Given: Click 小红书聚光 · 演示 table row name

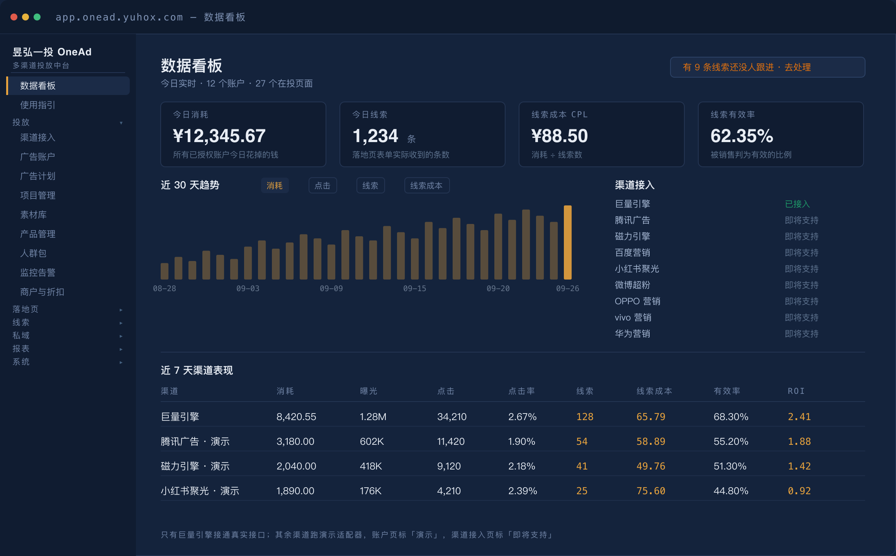Looking at the screenshot, I should (x=200, y=491).
